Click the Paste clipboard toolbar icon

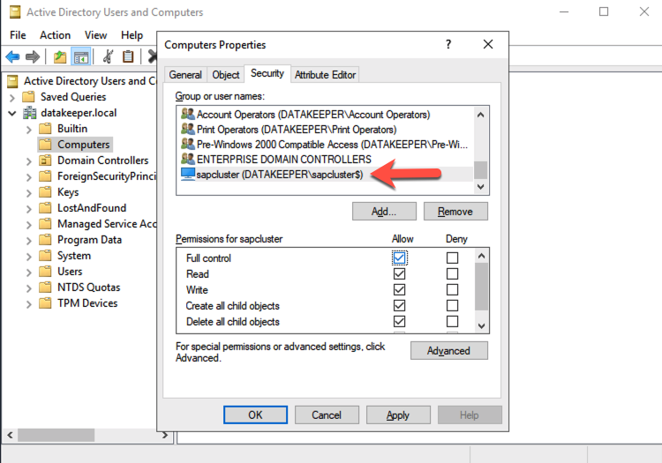127,56
